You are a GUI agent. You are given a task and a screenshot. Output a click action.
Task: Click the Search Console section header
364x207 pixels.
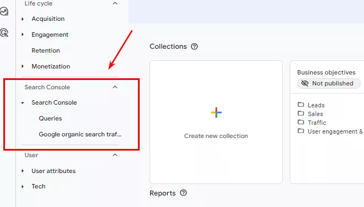click(47, 87)
